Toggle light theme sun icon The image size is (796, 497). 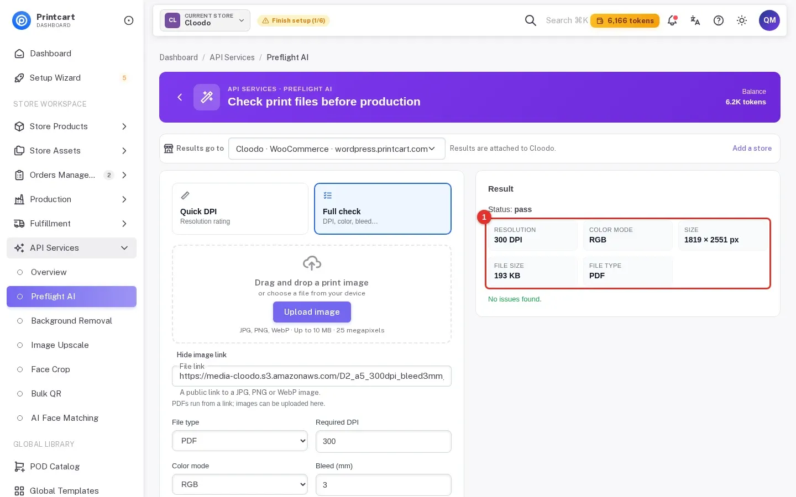[x=742, y=20]
